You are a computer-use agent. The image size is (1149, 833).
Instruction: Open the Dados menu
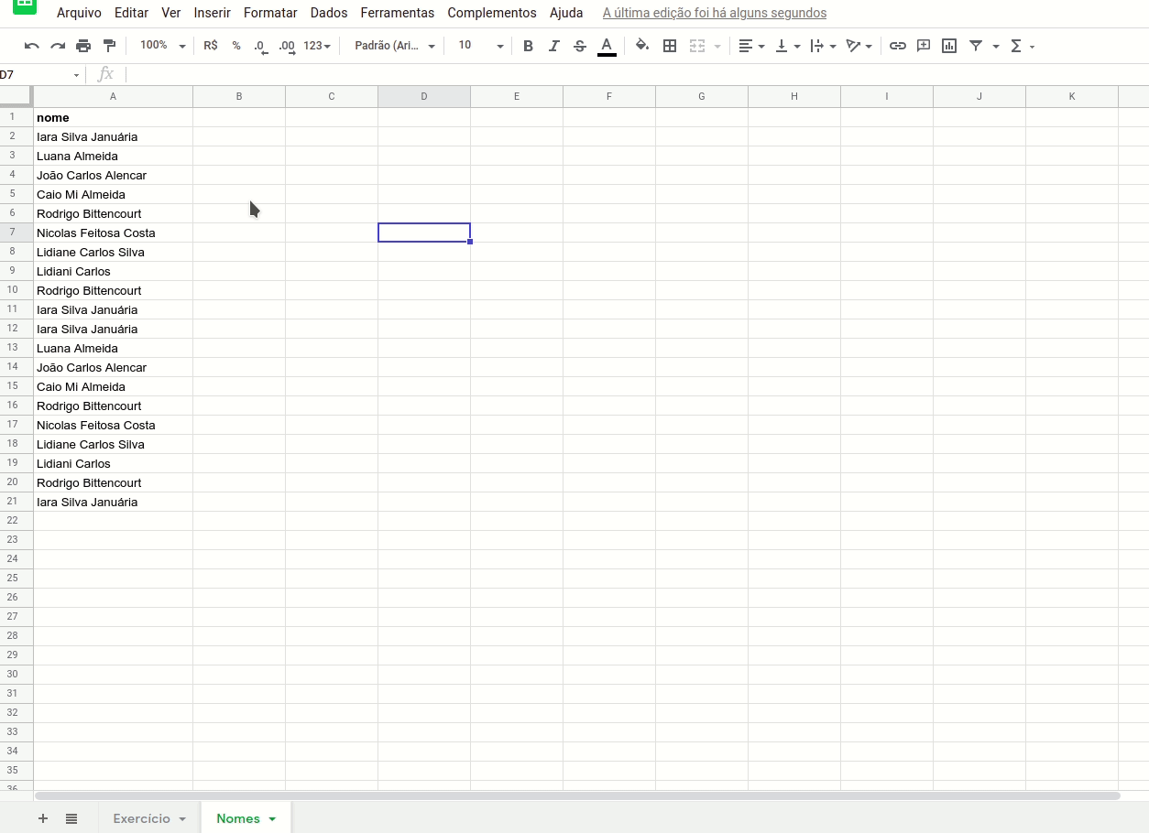(329, 13)
